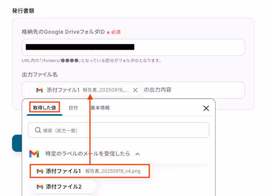Click the 出力ファイル名 label
Screen dimensions: 269x196
point(40,75)
